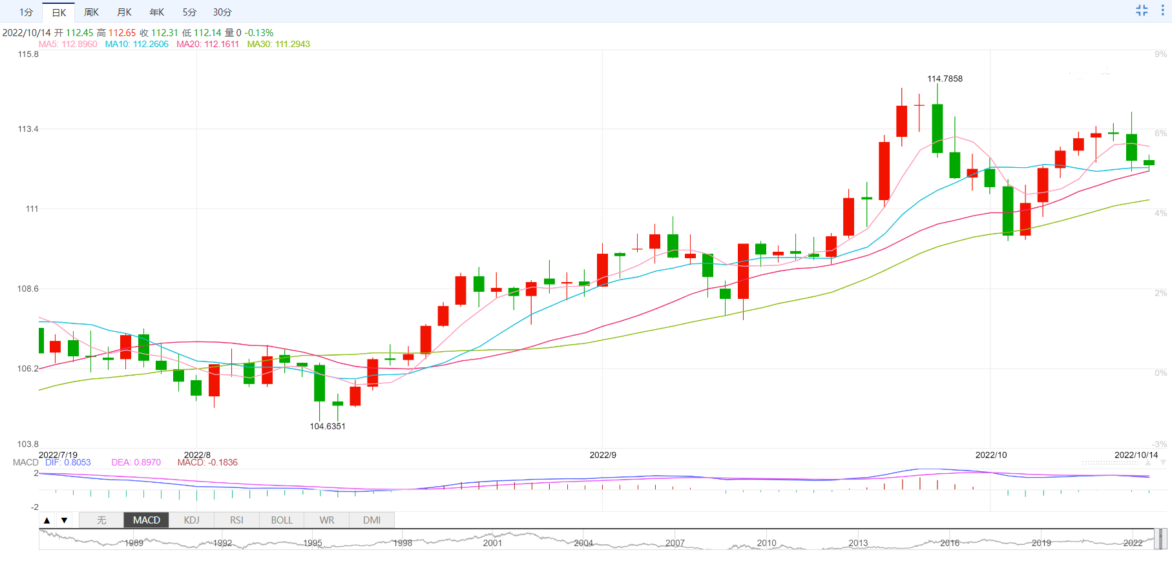
Task: Display the WR indicator
Action: [x=327, y=520]
